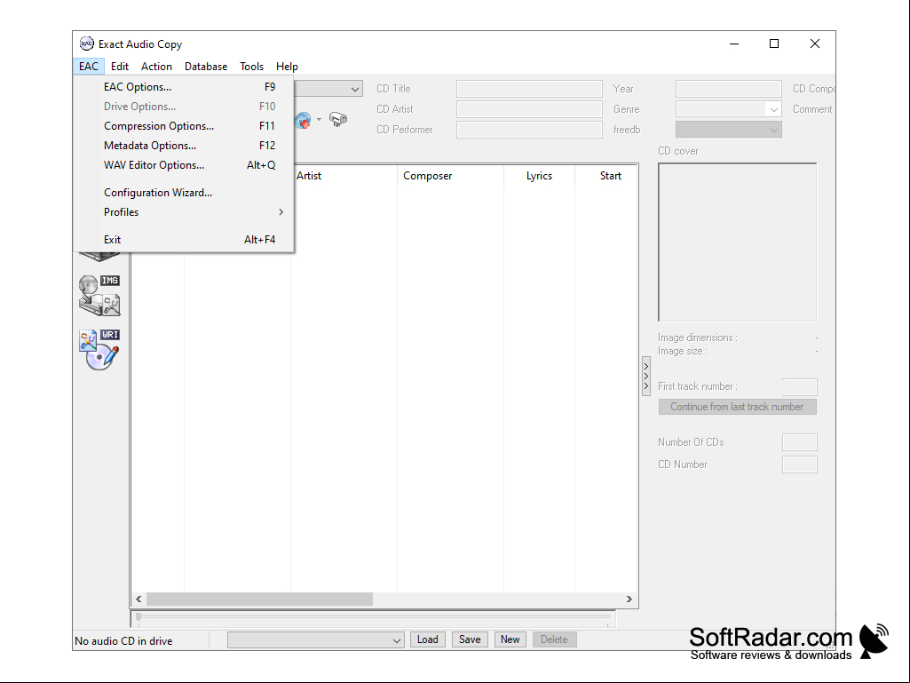Viewport: 910px width, 683px height.
Task: Open the profile combo box beside Load
Action: point(316,640)
